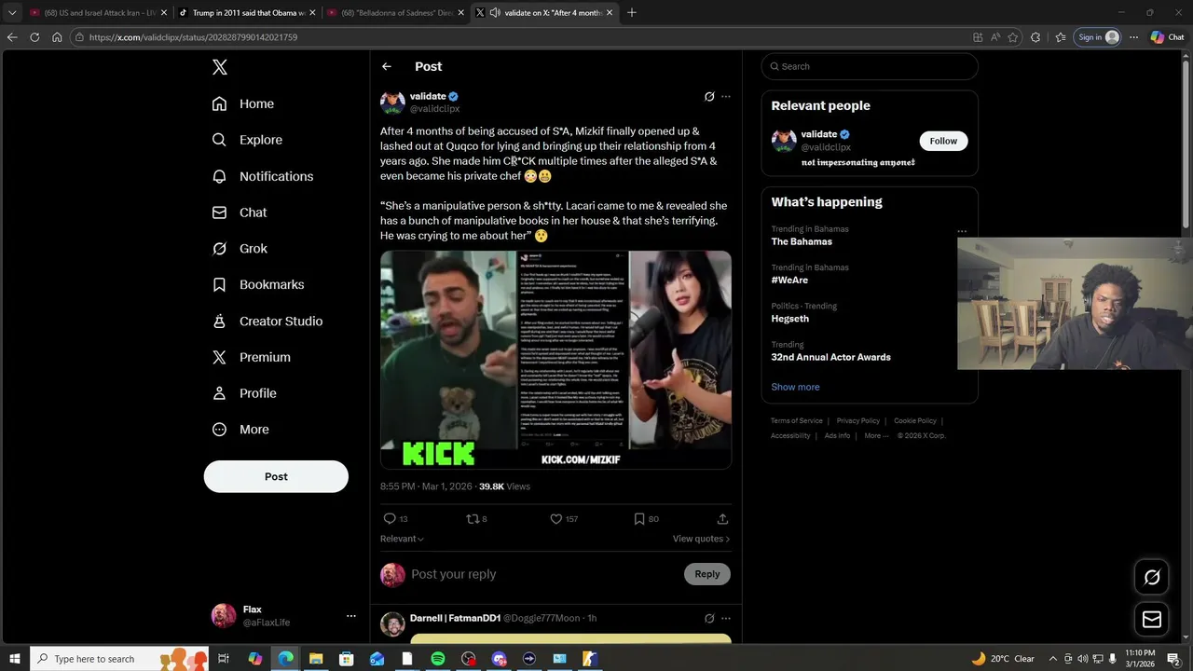Expand the Relevant replies sort dropdown

pos(402,539)
